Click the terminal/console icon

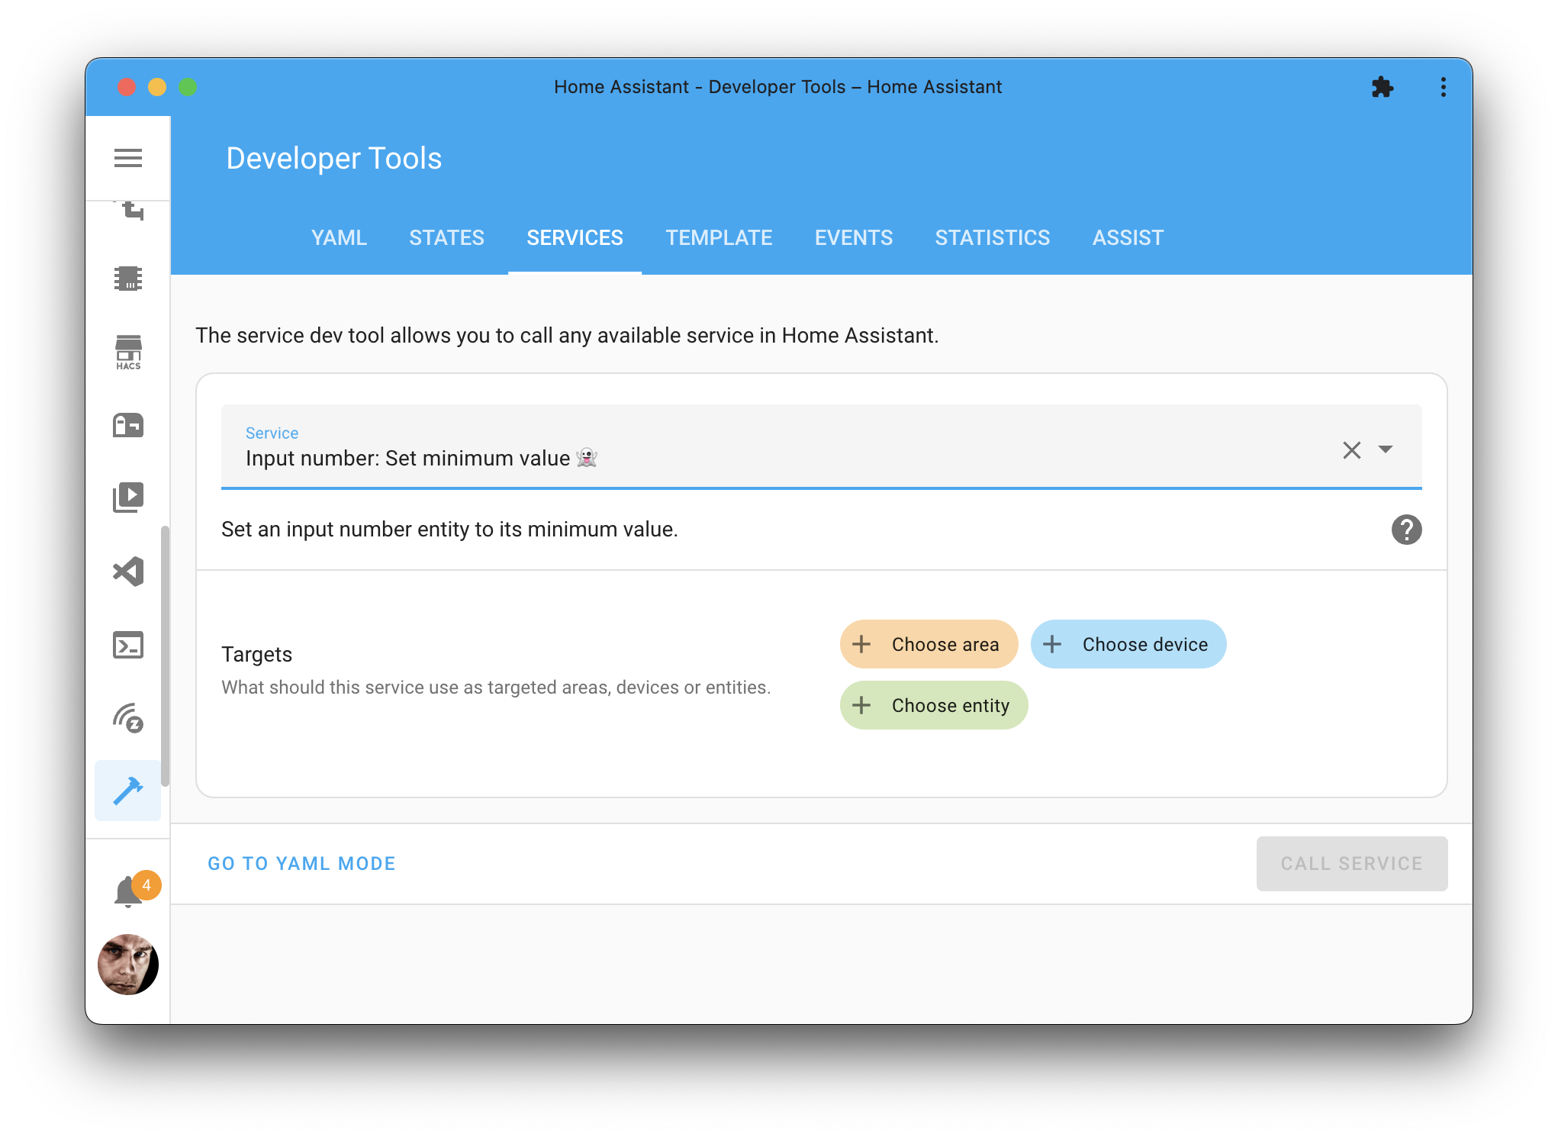(x=130, y=643)
